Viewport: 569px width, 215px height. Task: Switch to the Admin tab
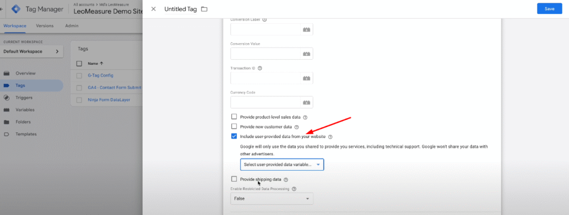click(x=72, y=25)
